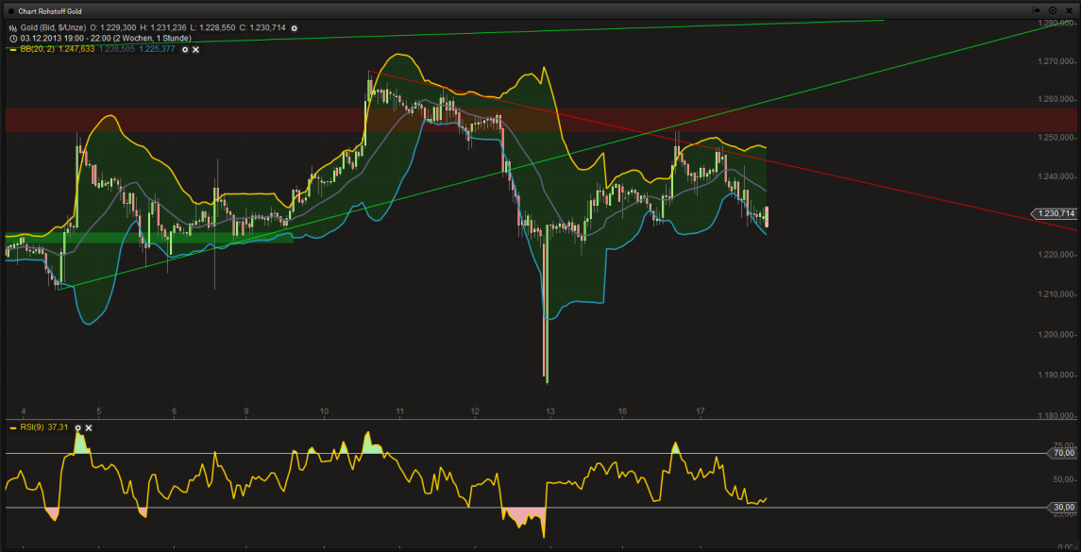
Task: Click the yellow RSI legend color marker
Action: (x=13, y=427)
